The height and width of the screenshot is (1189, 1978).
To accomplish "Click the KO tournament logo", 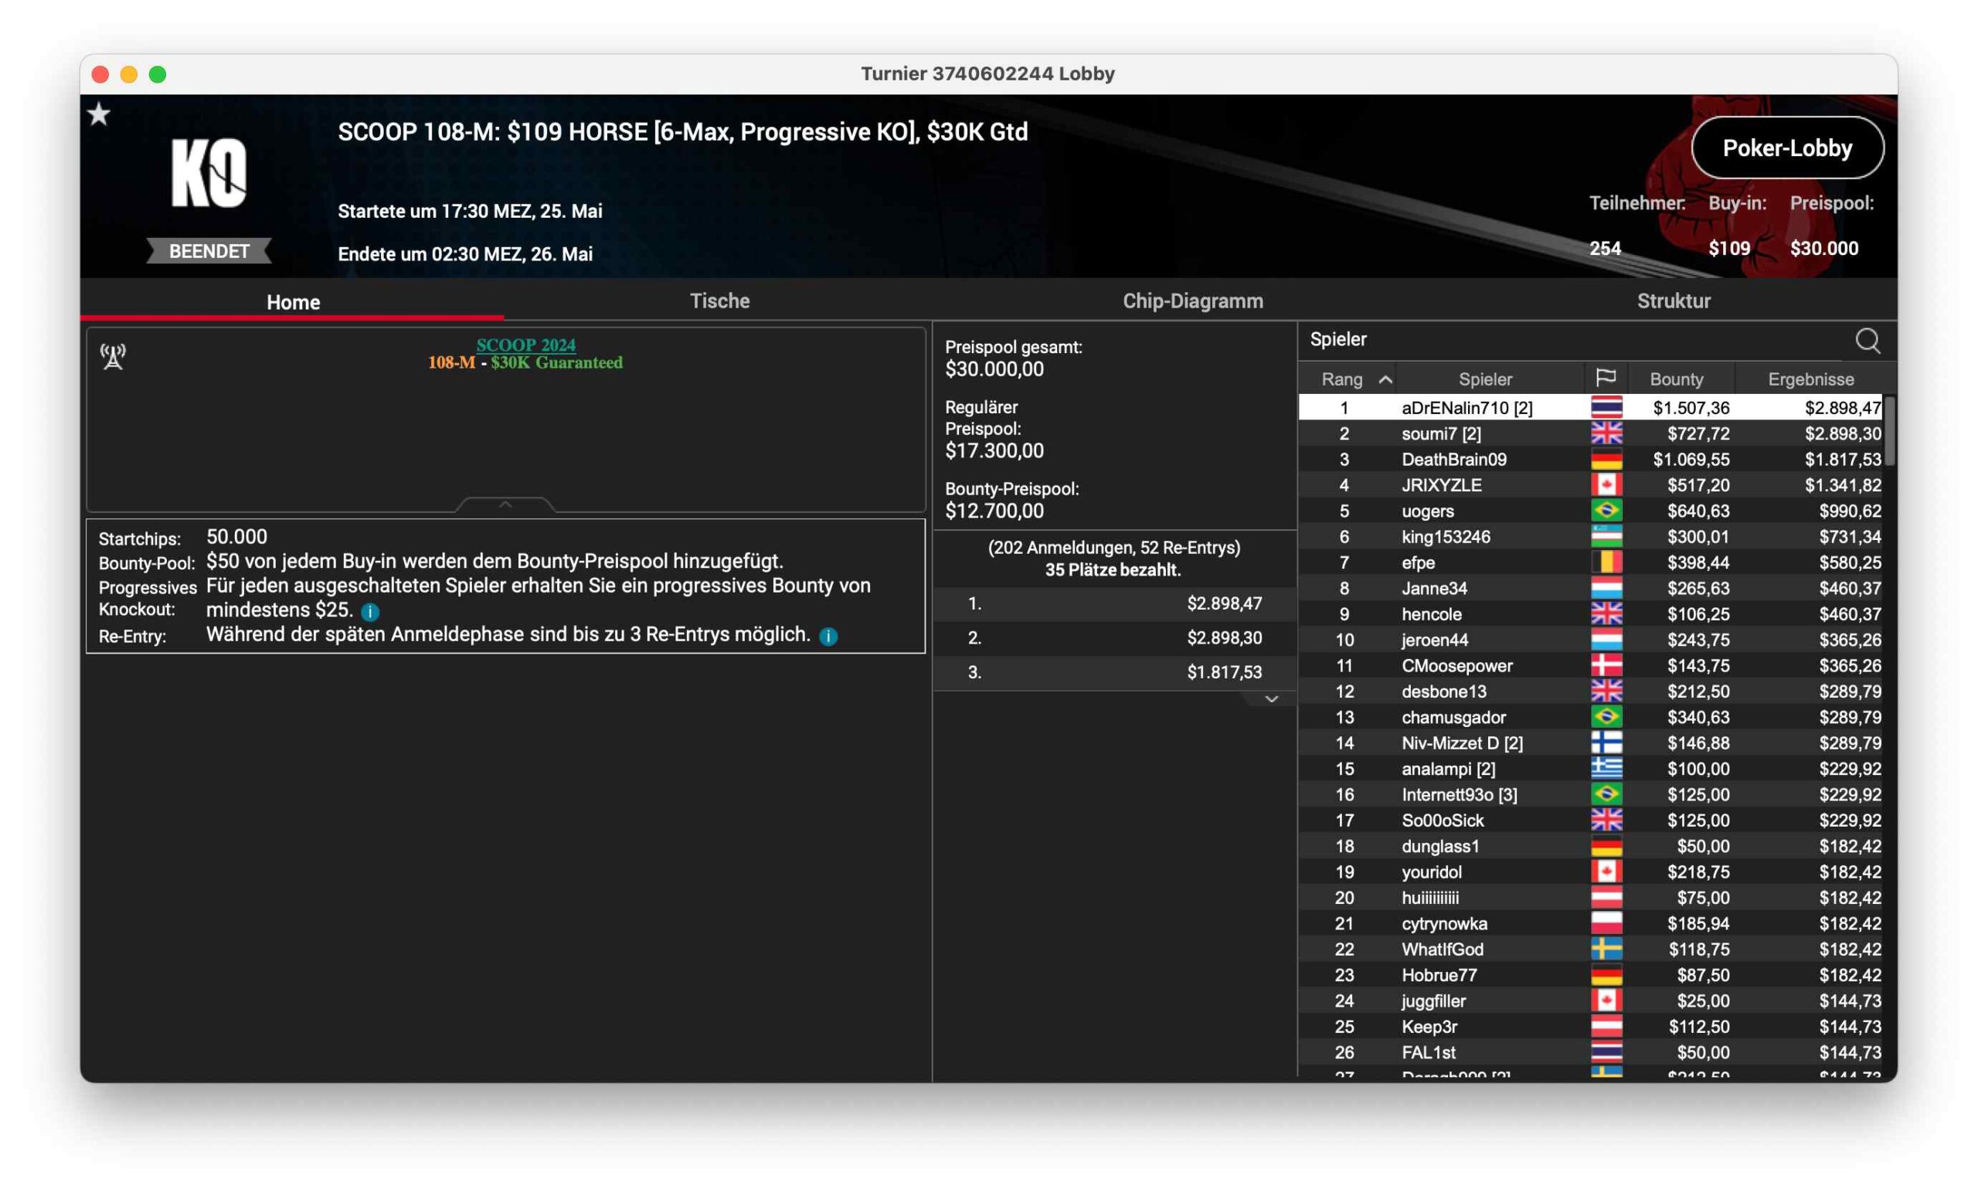I will point(209,173).
